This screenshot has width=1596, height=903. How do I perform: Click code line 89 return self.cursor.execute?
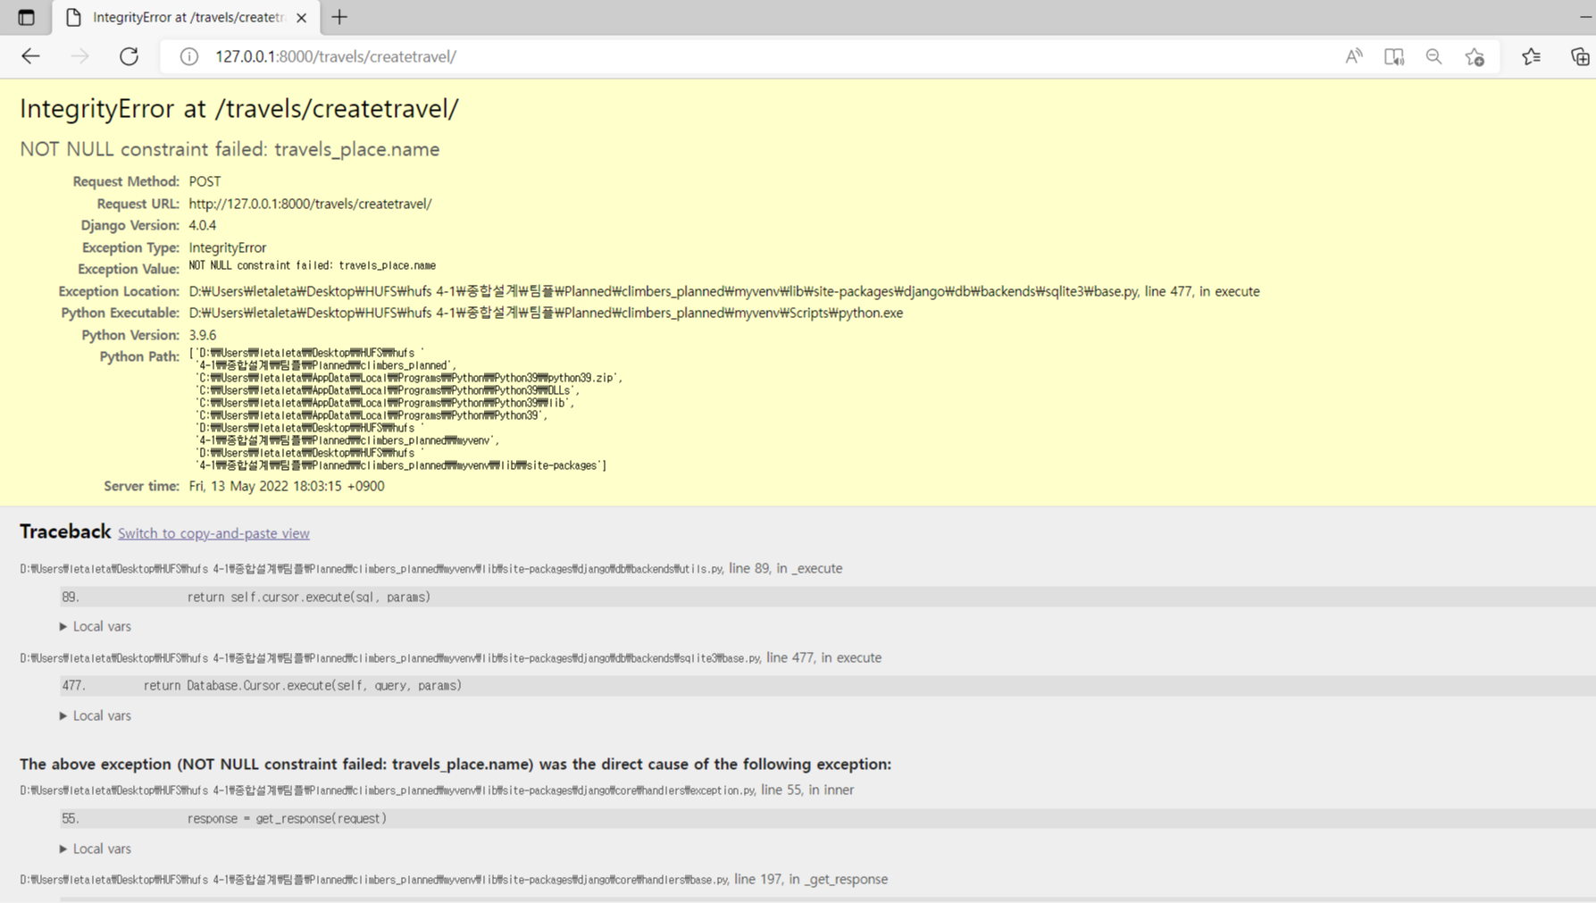tap(827, 597)
